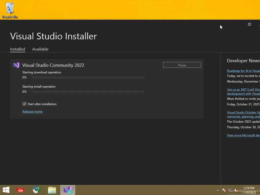Click 'The October 2025 updat' news summary
This screenshot has height=195, width=260.
243,122
